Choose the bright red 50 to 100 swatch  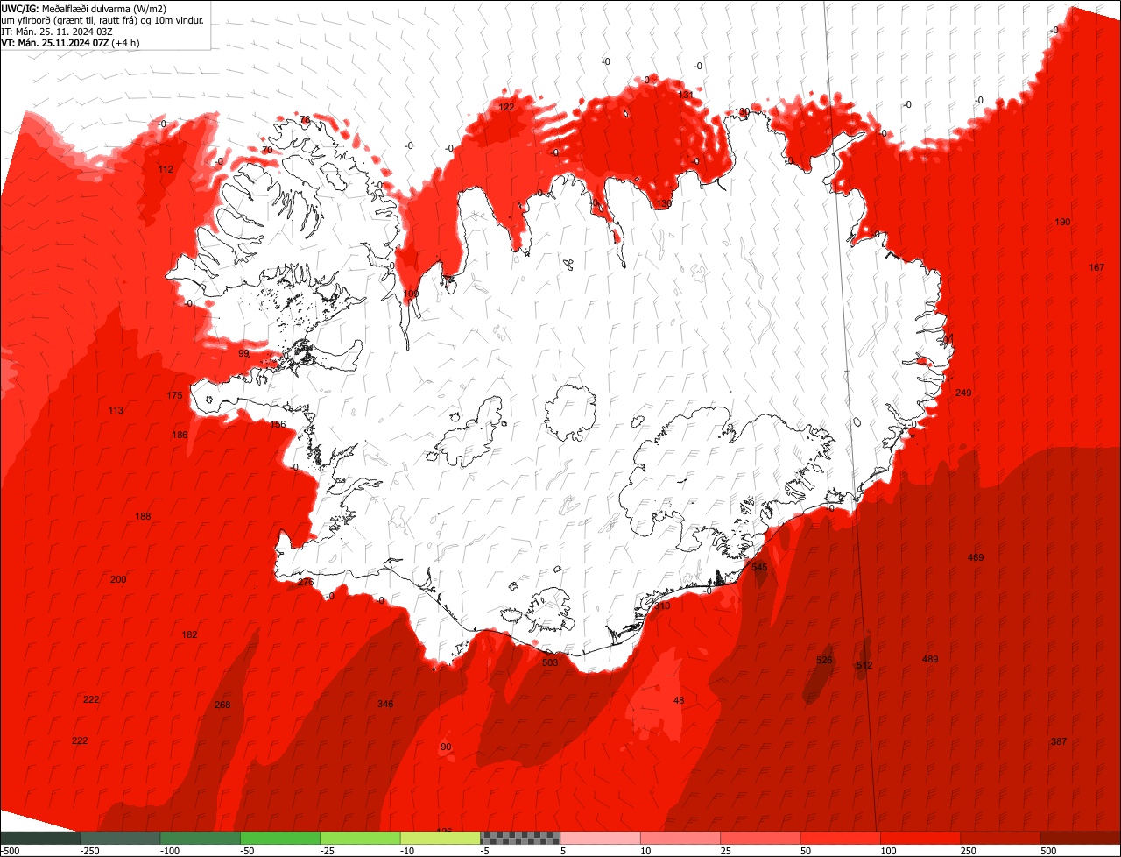pyautogui.click(x=841, y=838)
